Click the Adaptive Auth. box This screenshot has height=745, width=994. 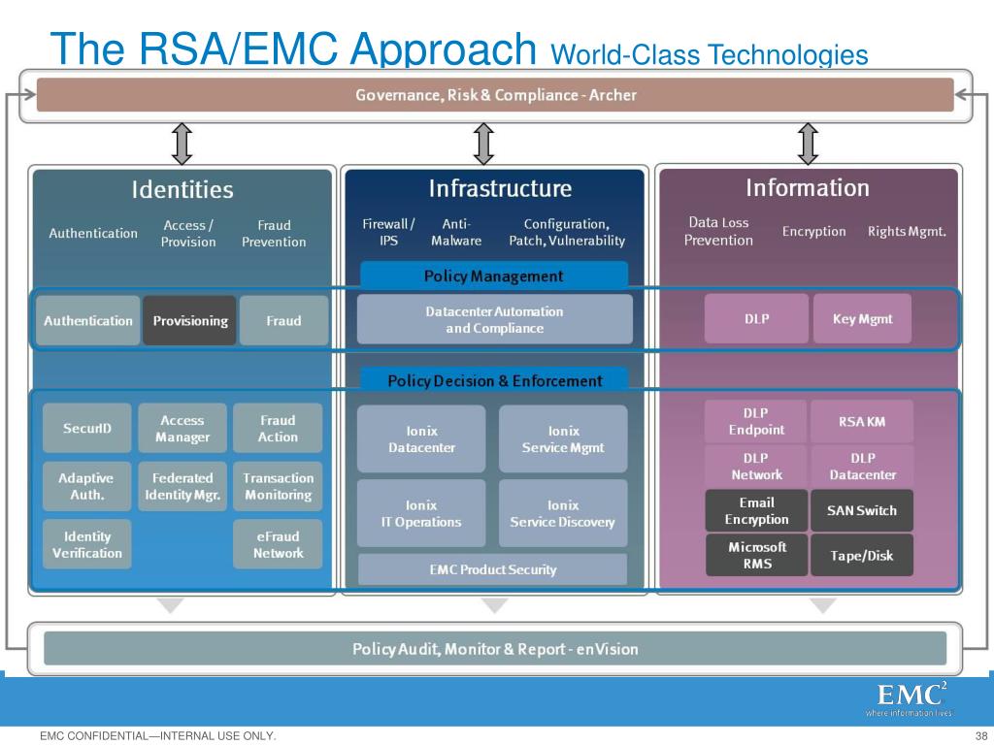click(x=86, y=486)
